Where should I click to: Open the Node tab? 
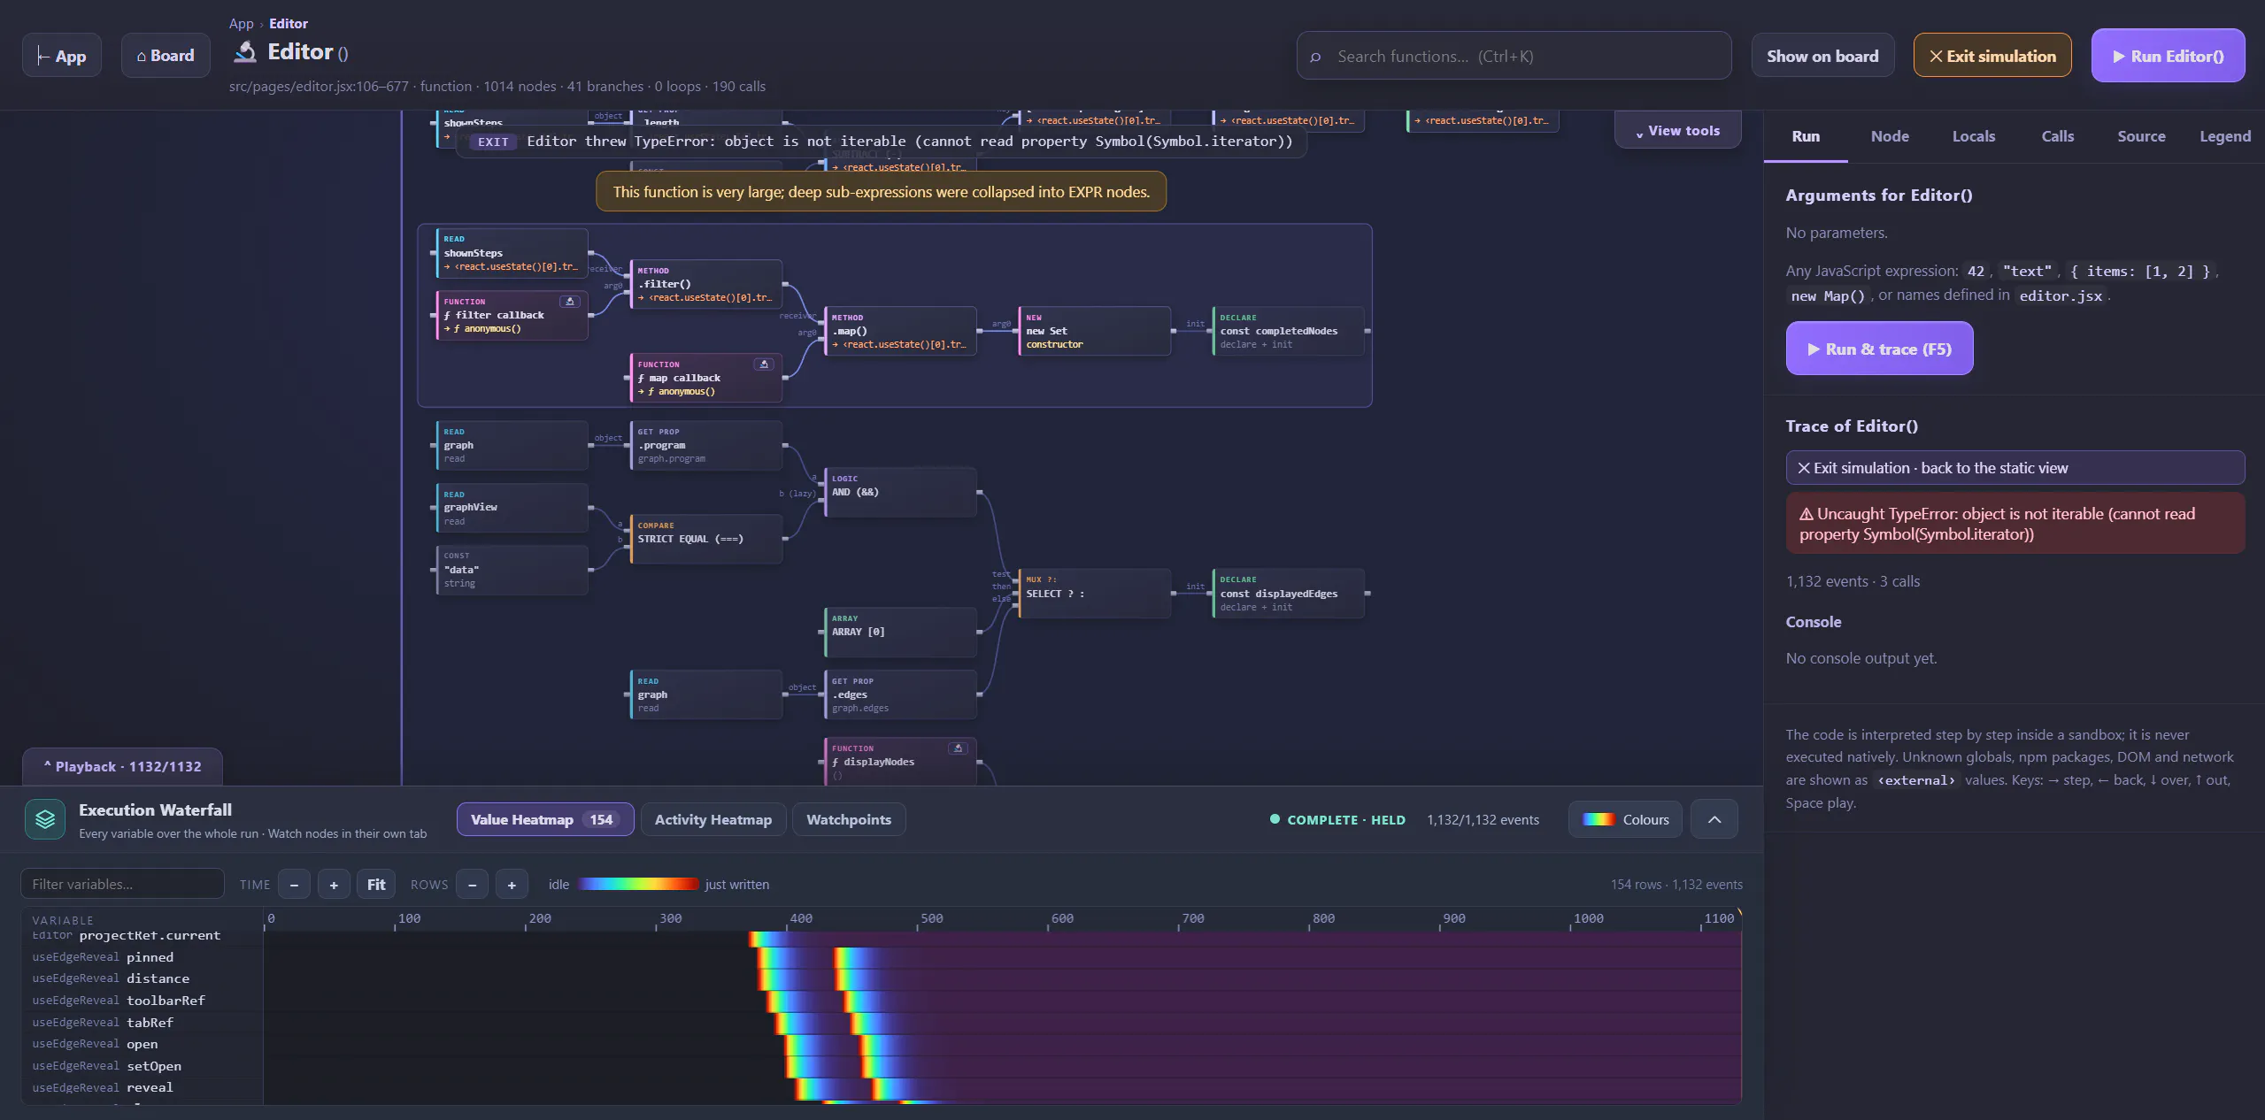point(1890,136)
